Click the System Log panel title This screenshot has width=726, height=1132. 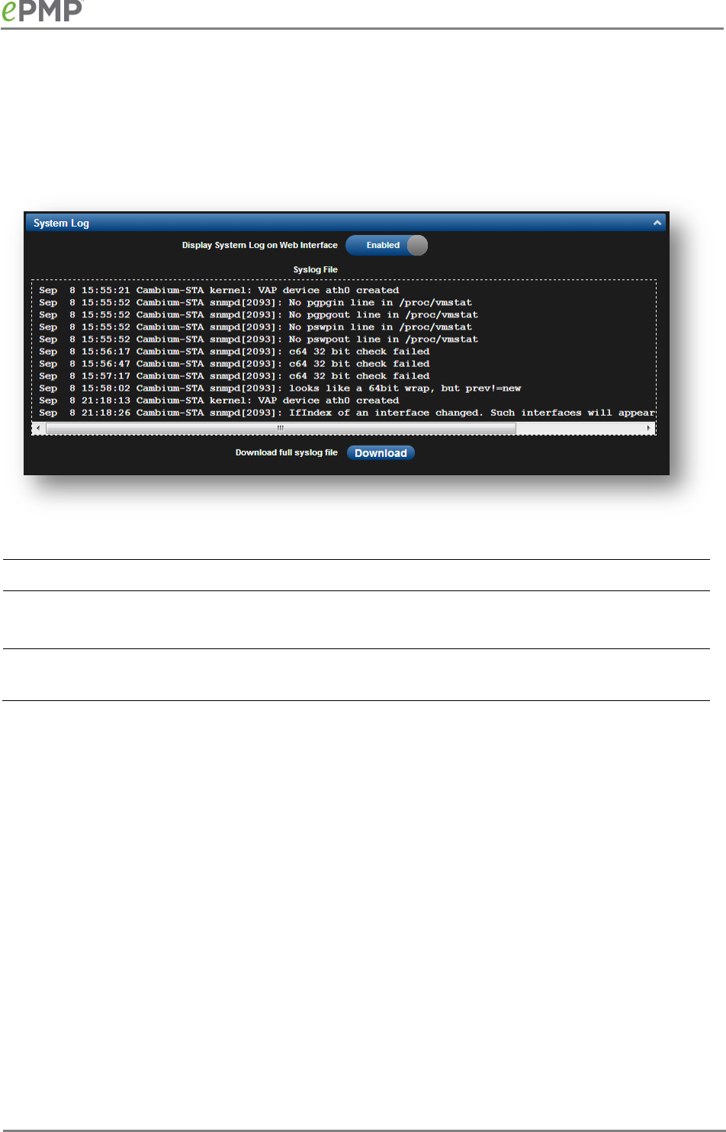pos(61,224)
